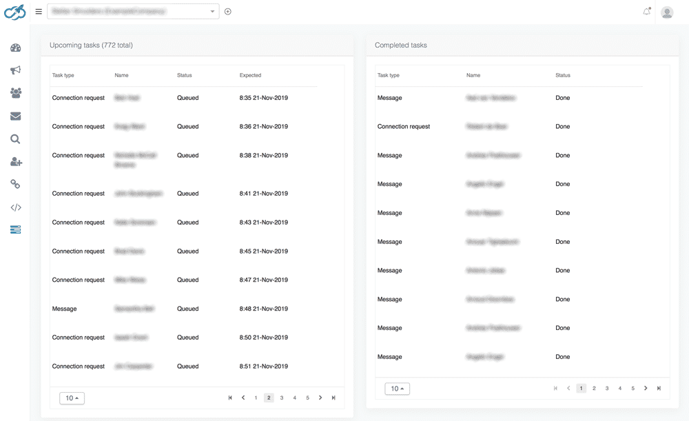Click the magnifier search icon in sidebar
The width and height of the screenshot is (689, 421).
(15, 139)
